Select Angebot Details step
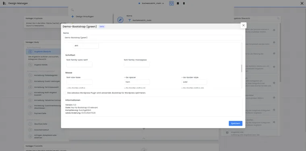306x151 pixels. click(41, 65)
